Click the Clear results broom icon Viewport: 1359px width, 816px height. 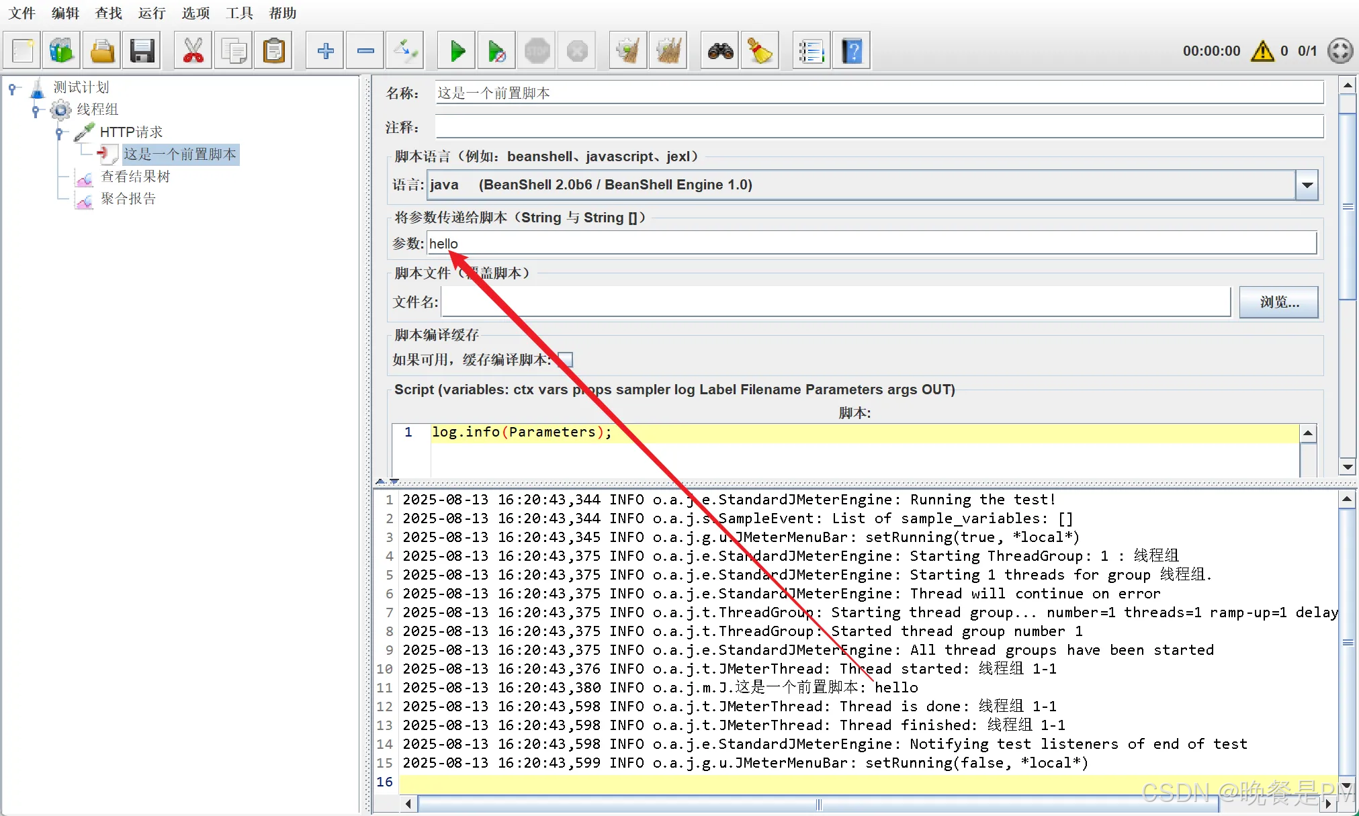628,50
